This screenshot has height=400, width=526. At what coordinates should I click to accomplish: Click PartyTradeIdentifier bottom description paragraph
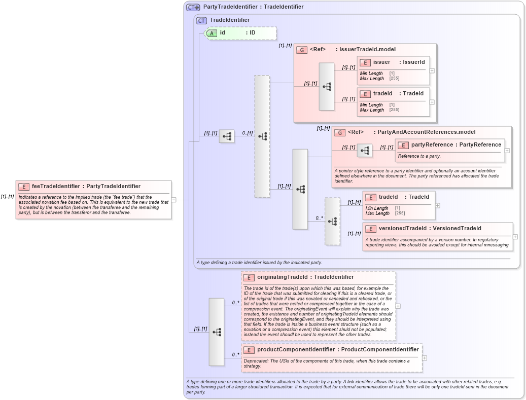click(347, 387)
